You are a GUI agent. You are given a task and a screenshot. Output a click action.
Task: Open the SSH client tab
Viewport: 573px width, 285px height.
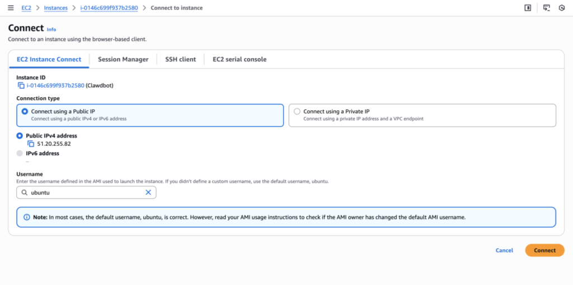[x=180, y=59]
